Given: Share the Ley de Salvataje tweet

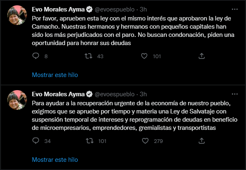Looking at the screenshot, I should [x=201, y=141].
